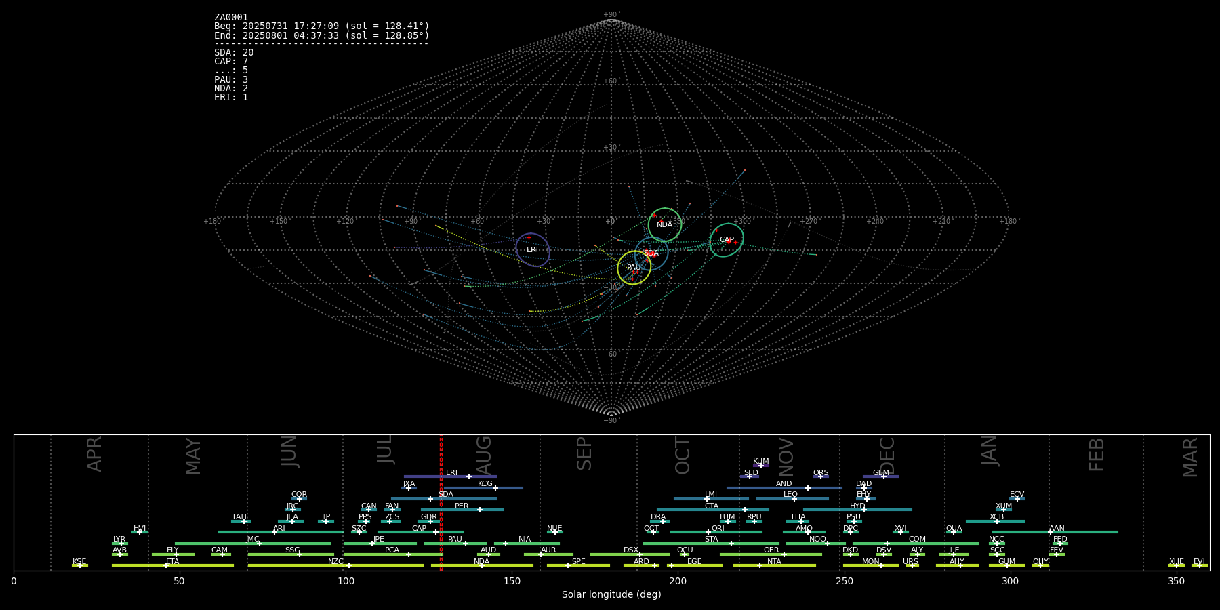
Task: Select the End: 20250801 04:37:33 line
Action: [x=322, y=35]
